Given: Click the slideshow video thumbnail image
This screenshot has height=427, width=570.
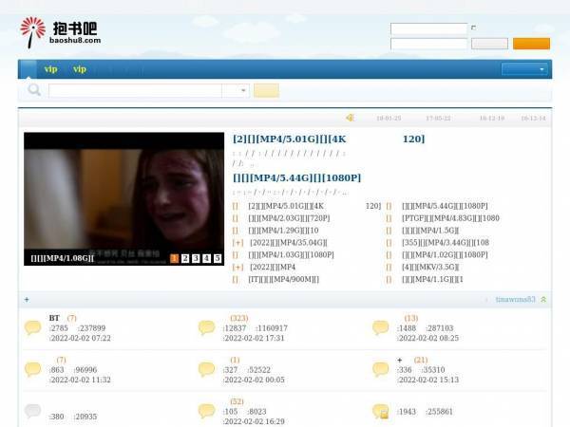Looking at the screenshot, I should click(x=123, y=199).
